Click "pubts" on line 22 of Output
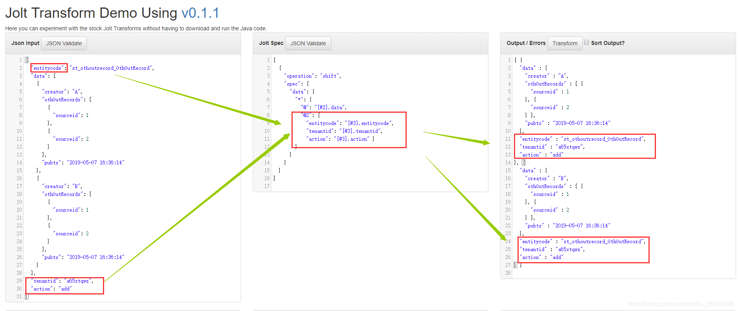The width and height of the screenshot is (738, 311). click(568, 226)
